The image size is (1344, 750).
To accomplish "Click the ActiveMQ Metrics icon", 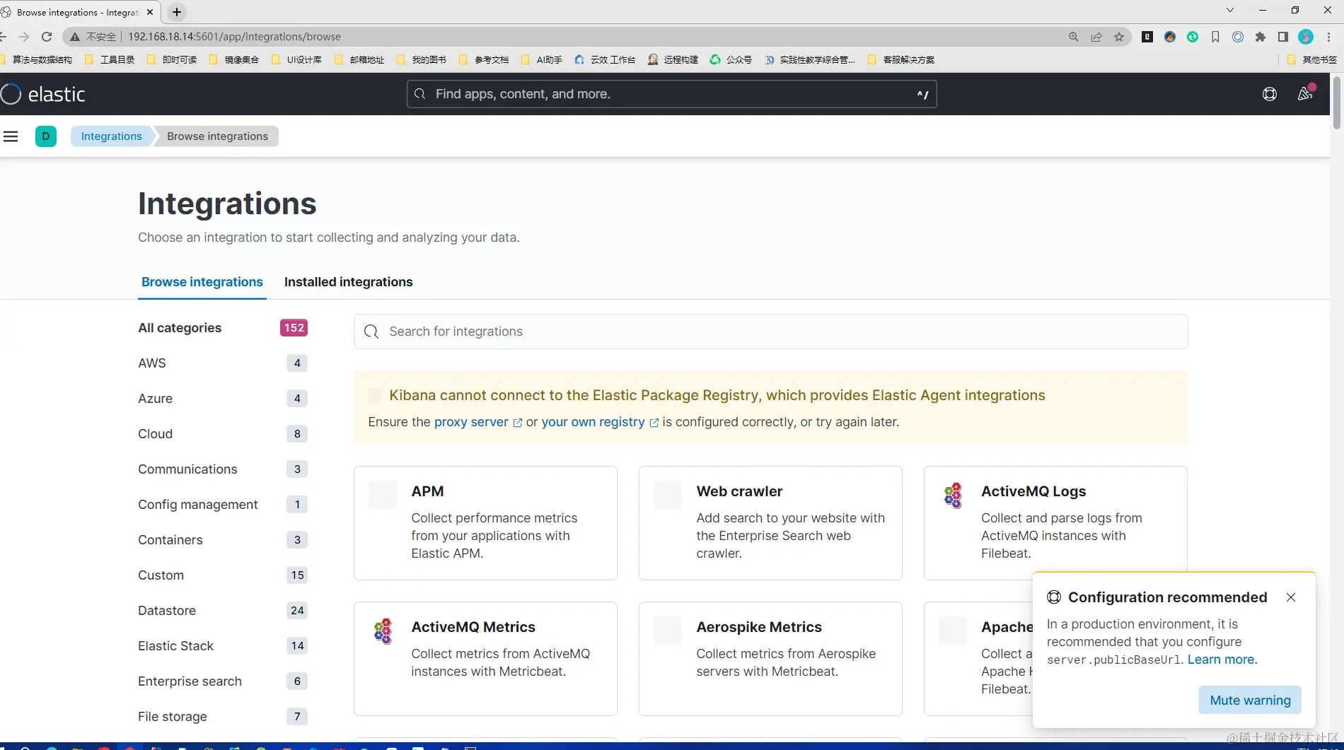I will point(383,631).
